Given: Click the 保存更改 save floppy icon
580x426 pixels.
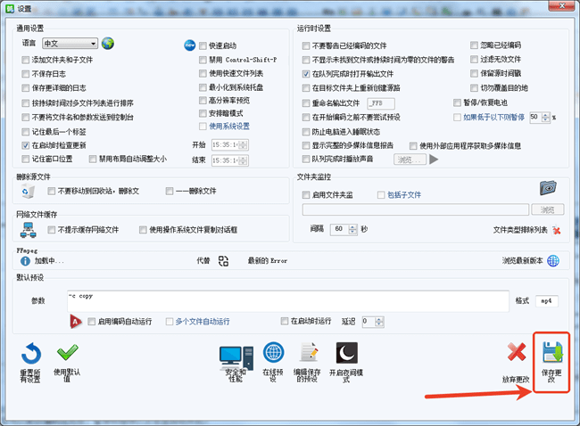Looking at the screenshot, I should [551, 352].
